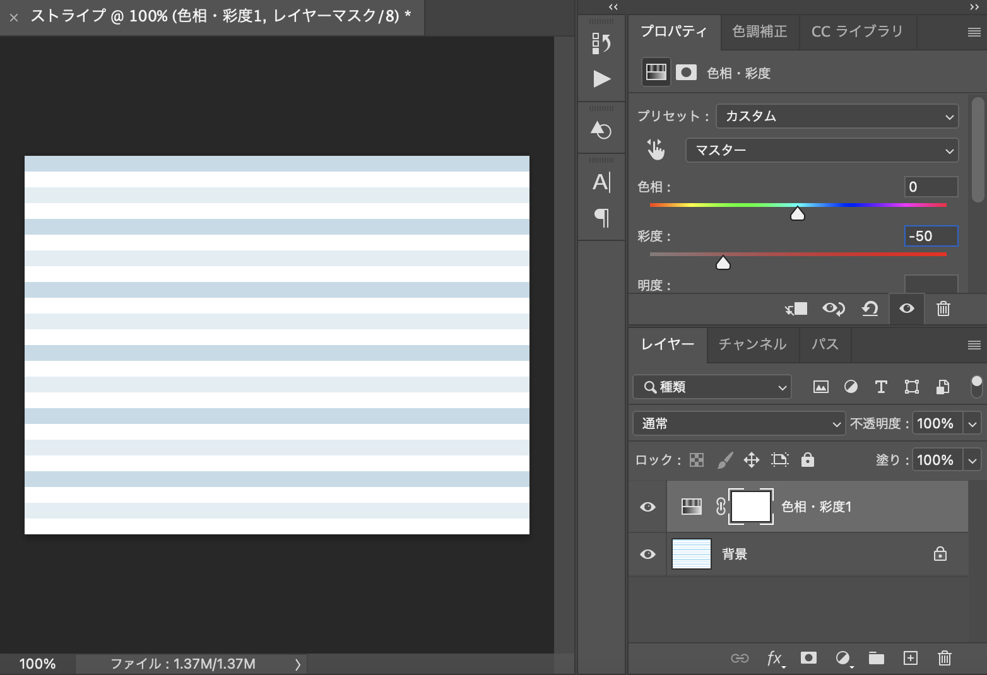Open the Properties panel menu

click(974, 32)
